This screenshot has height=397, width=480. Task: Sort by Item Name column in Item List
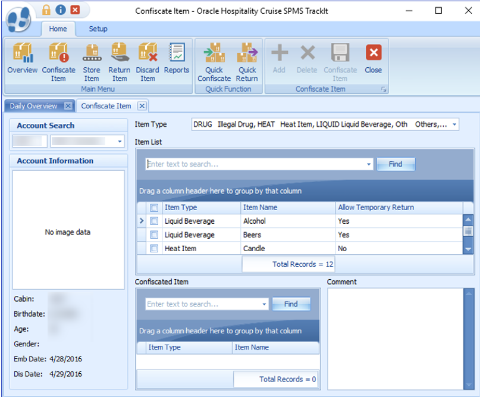click(288, 208)
